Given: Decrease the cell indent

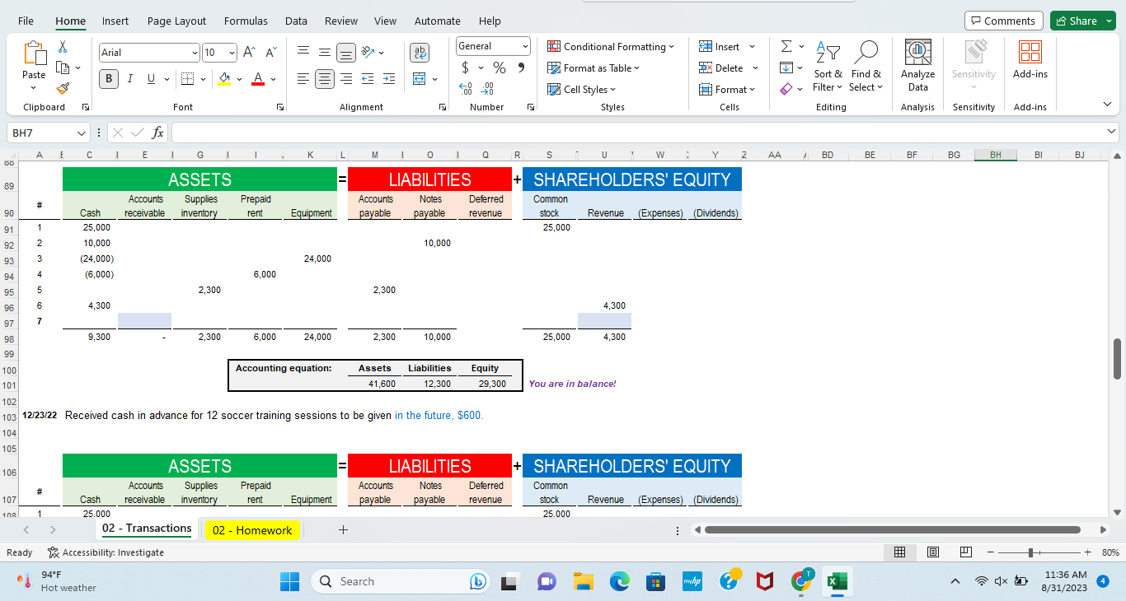Looking at the screenshot, I should coord(368,79).
